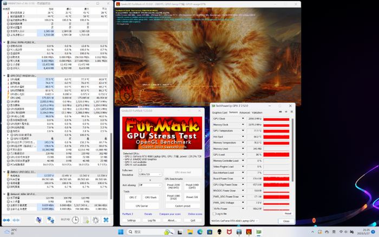Click the HWiNFO settings gear icon
The width and height of the screenshot is (379, 237).
pos(95,220)
